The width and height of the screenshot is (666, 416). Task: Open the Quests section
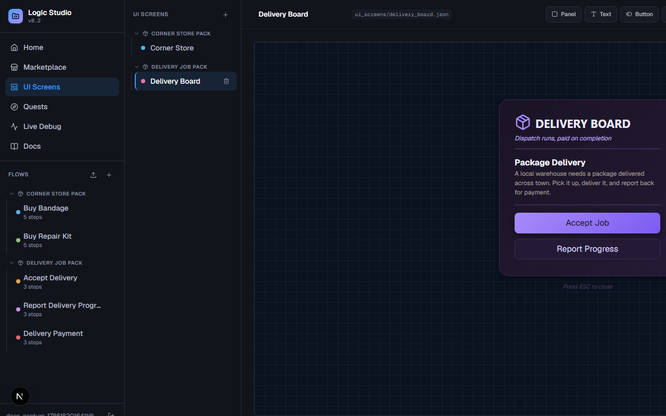(x=62, y=107)
